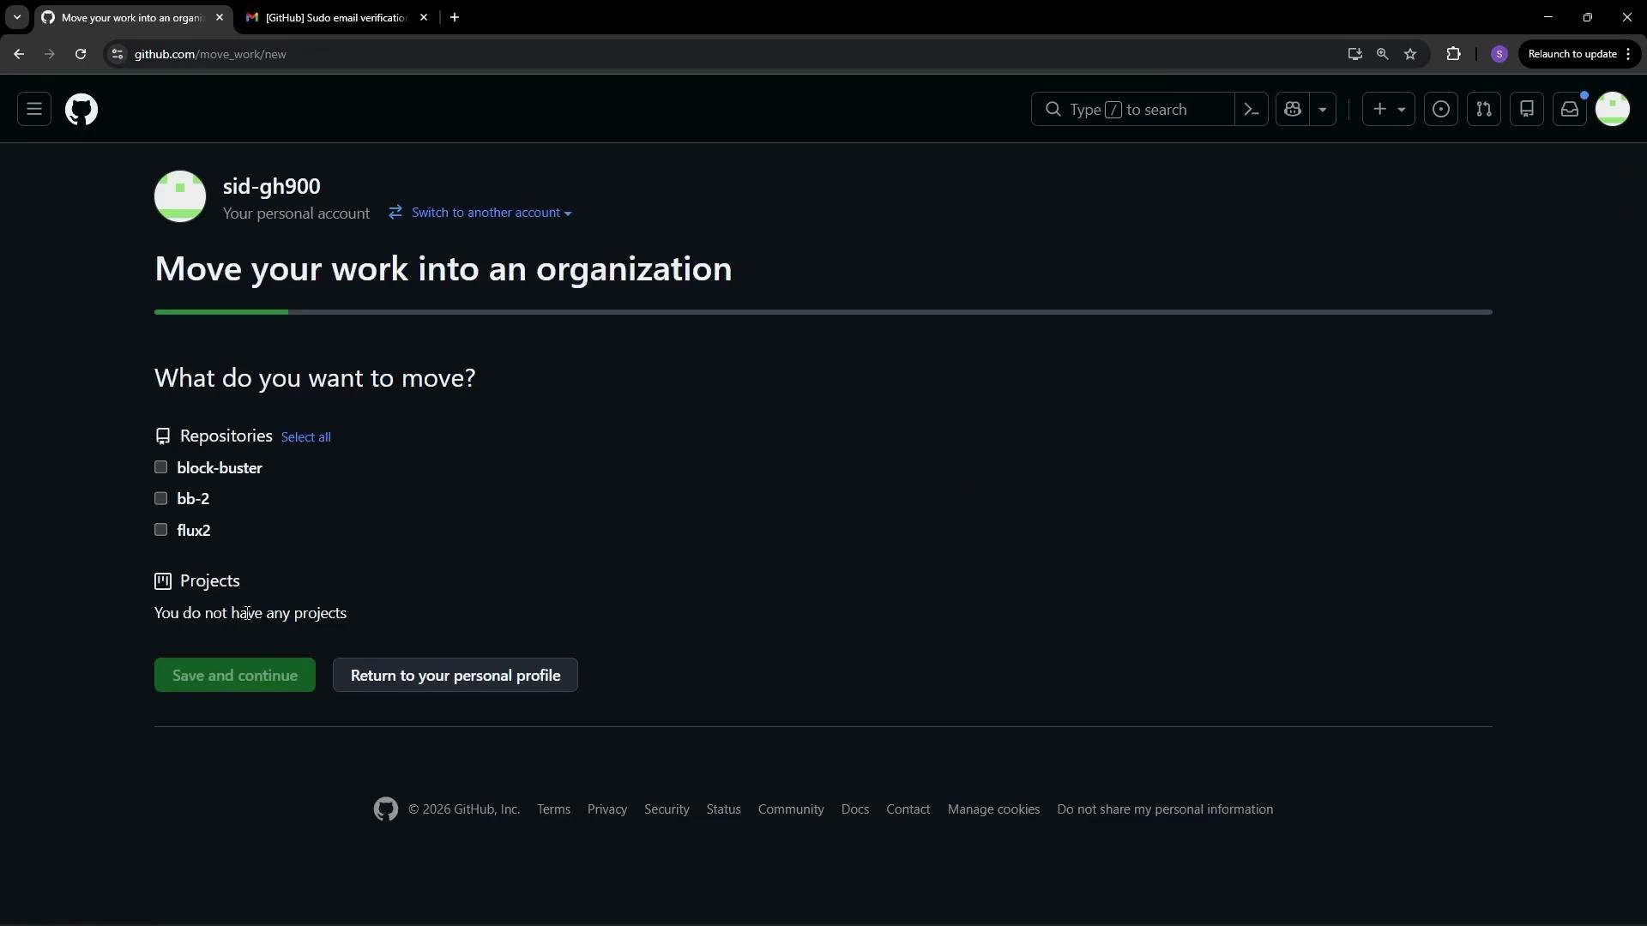Image resolution: width=1647 pixels, height=926 pixels.
Task: Open the Contact footer link
Action: [908, 809]
